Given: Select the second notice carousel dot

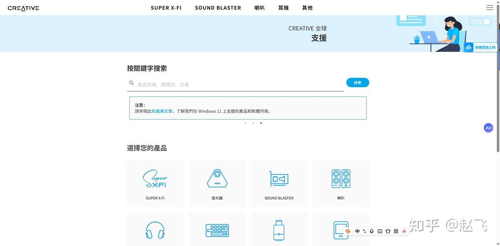Looking at the screenshot, I should coord(253,123).
